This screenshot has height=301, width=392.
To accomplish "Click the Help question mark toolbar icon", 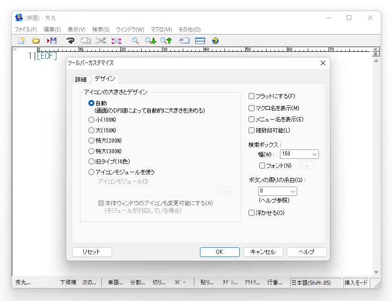I will pos(215,41).
